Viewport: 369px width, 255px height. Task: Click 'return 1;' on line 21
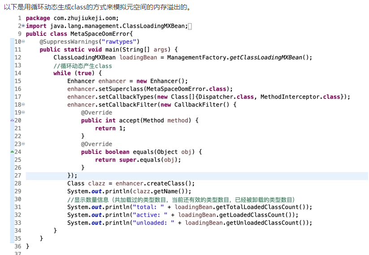[x=110, y=128]
